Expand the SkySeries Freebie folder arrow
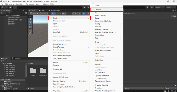The width and height of the screenshot is (177, 92). click(x=3, y=84)
